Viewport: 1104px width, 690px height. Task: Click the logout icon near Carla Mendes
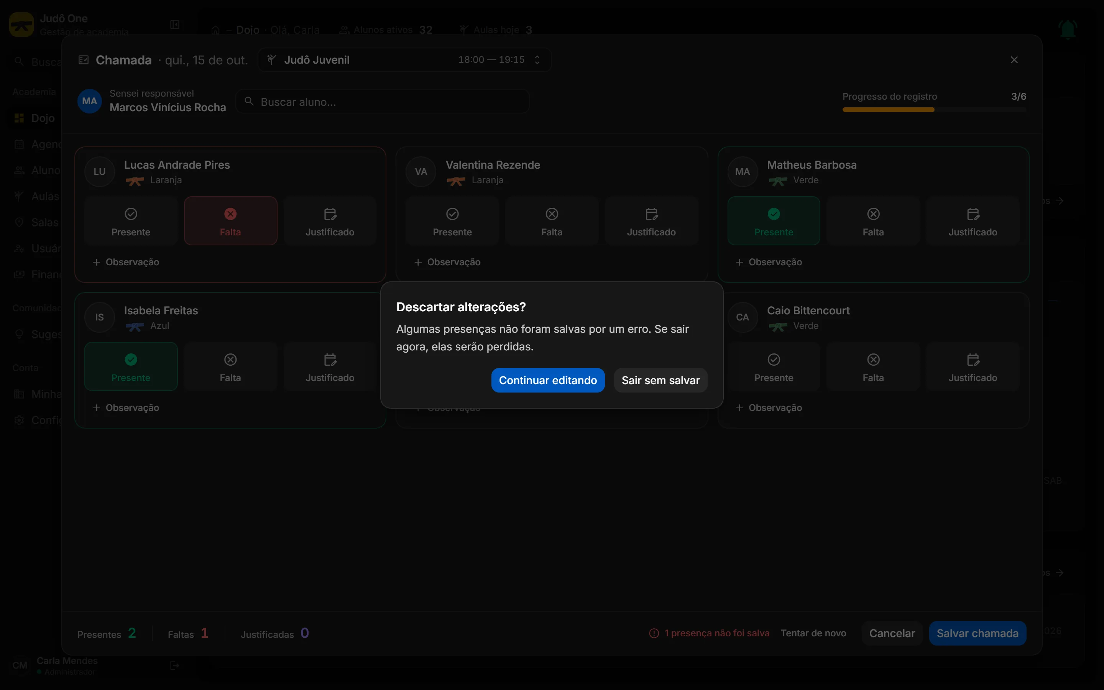click(175, 665)
